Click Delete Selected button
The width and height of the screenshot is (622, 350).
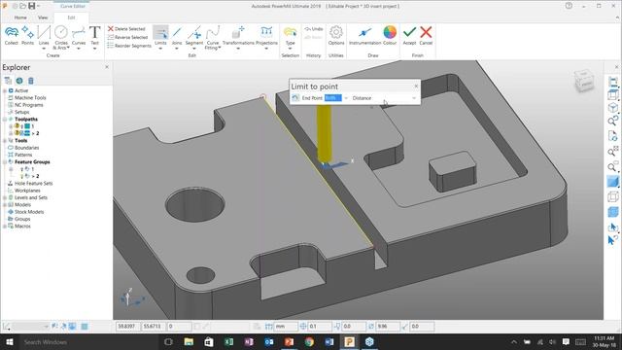(126, 29)
